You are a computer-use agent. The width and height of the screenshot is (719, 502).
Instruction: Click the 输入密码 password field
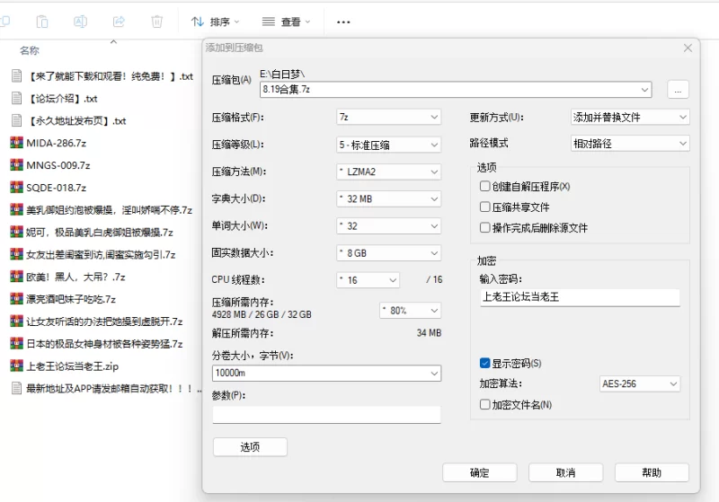[x=580, y=297]
